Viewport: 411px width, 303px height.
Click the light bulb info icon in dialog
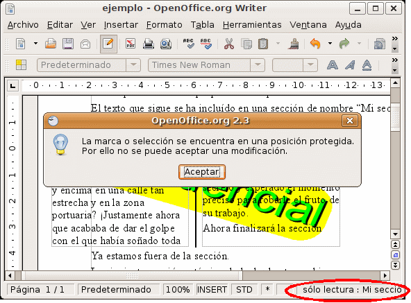[61, 144]
